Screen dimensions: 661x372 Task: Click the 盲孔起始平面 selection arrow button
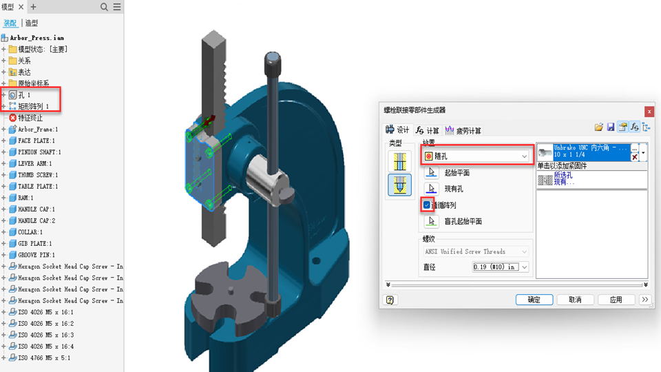pos(431,221)
